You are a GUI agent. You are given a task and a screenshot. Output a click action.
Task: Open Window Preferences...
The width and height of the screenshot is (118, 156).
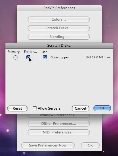(x=59, y=115)
